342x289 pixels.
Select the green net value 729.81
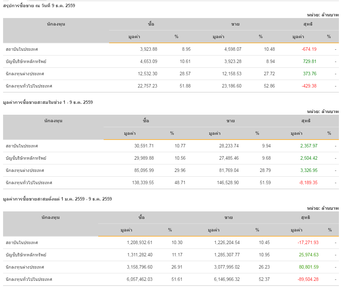[310, 61]
